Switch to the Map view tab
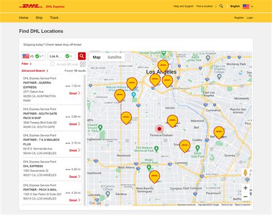This screenshot has height=215, width=272. [x=96, y=57]
